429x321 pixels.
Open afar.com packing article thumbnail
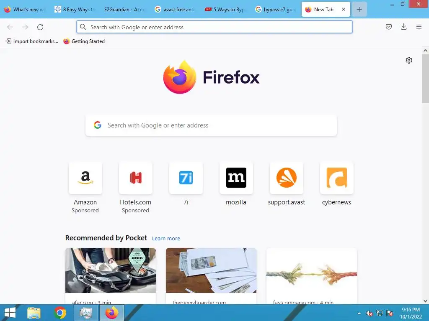[x=111, y=270]
